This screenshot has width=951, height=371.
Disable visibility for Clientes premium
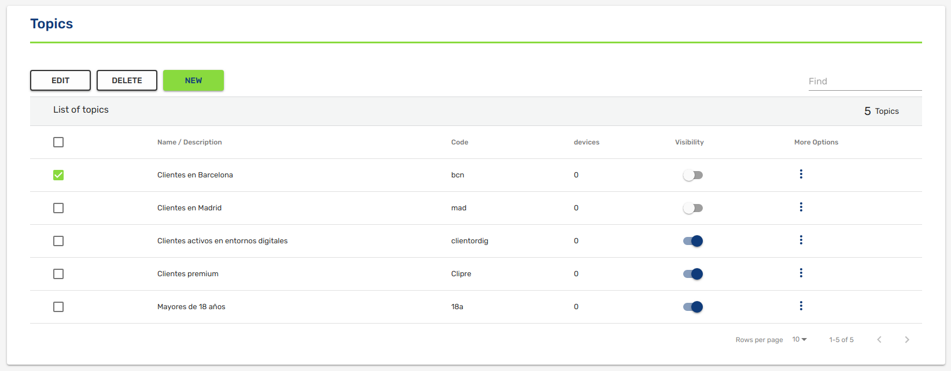(693, 274)
